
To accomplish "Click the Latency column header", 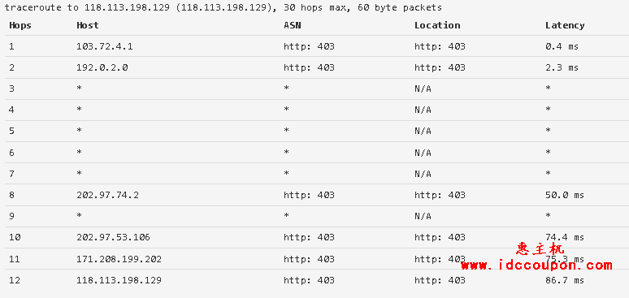I will click(565, 25).
